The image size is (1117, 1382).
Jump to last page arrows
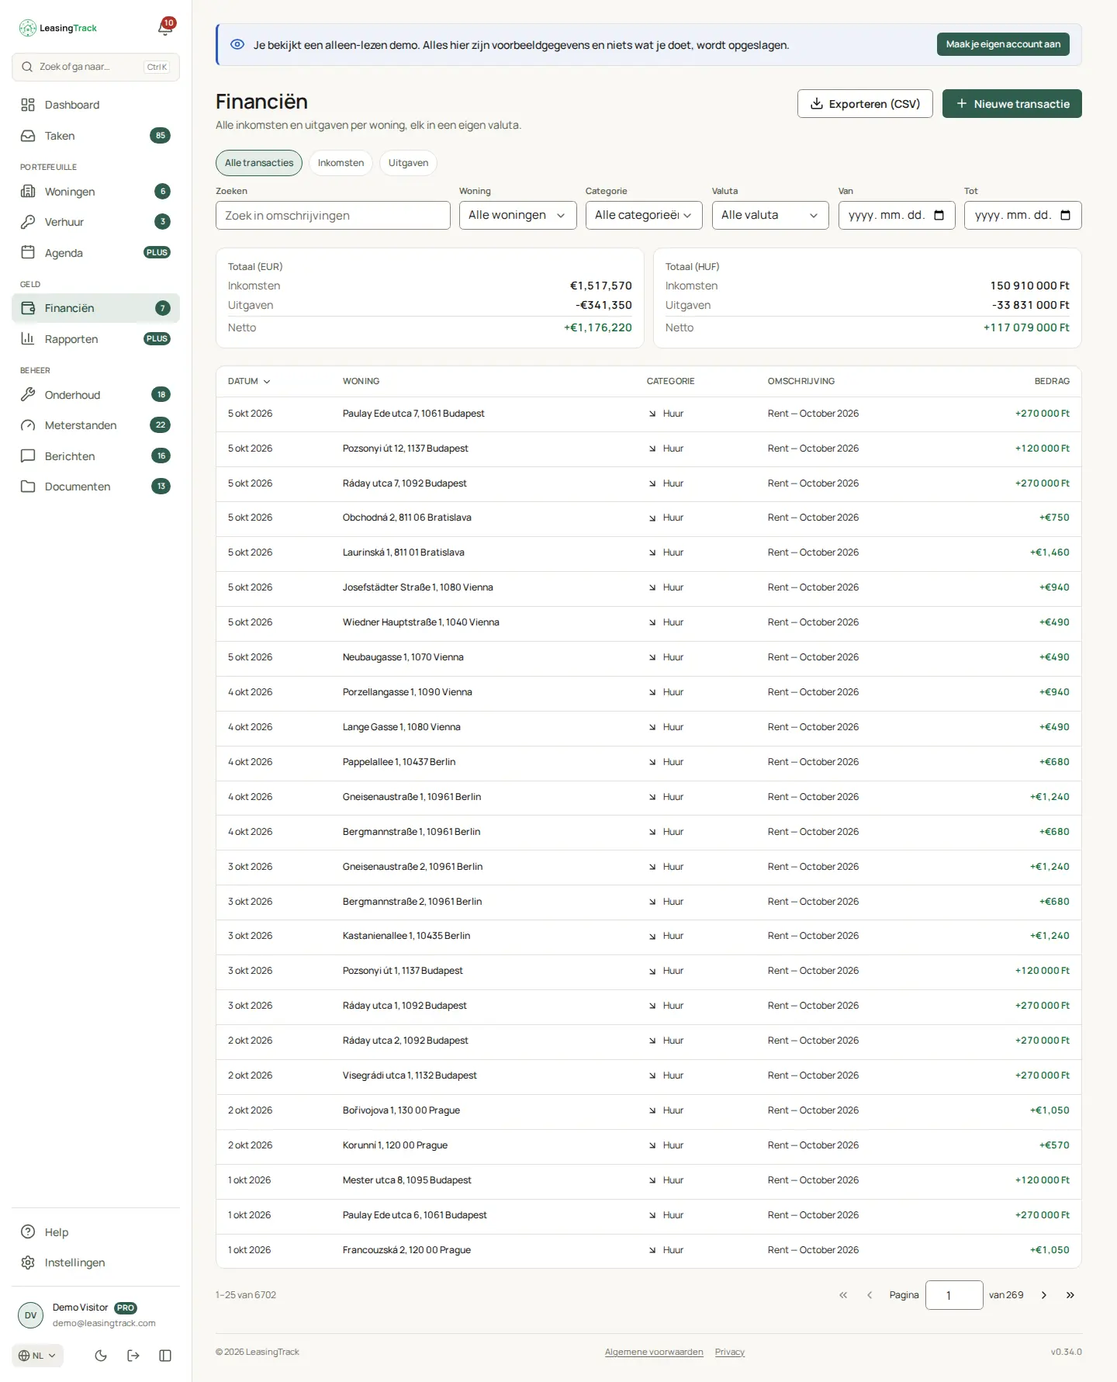pos(1070,1295)
